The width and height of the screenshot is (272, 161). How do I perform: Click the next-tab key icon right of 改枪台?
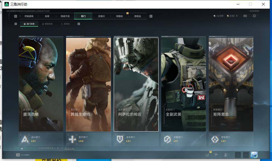click(151, 16)
